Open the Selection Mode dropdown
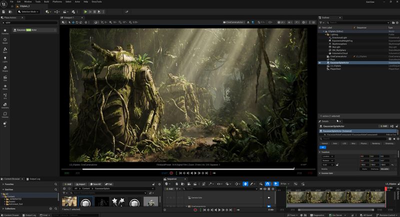Viewport: 400px width, 217px height. coord(28,11)
